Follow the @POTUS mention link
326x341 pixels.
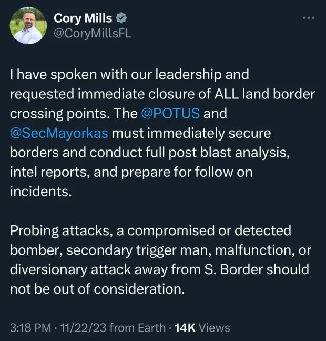(171, 113)
